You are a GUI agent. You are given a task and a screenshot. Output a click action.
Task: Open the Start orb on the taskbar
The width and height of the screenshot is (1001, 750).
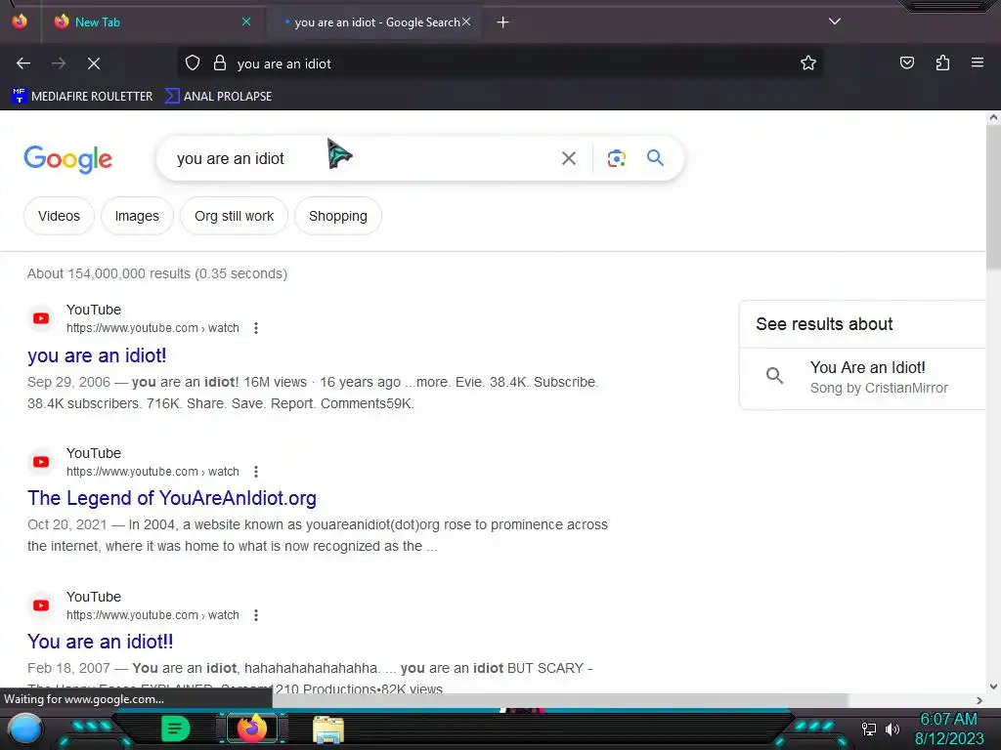[x=24, y=729]
